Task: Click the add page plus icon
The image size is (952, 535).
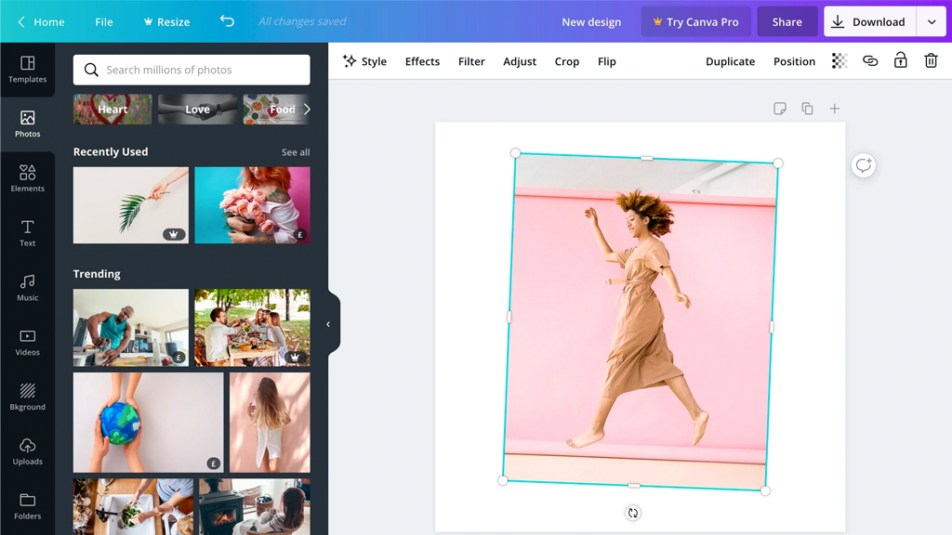Action: pos(835,109)
